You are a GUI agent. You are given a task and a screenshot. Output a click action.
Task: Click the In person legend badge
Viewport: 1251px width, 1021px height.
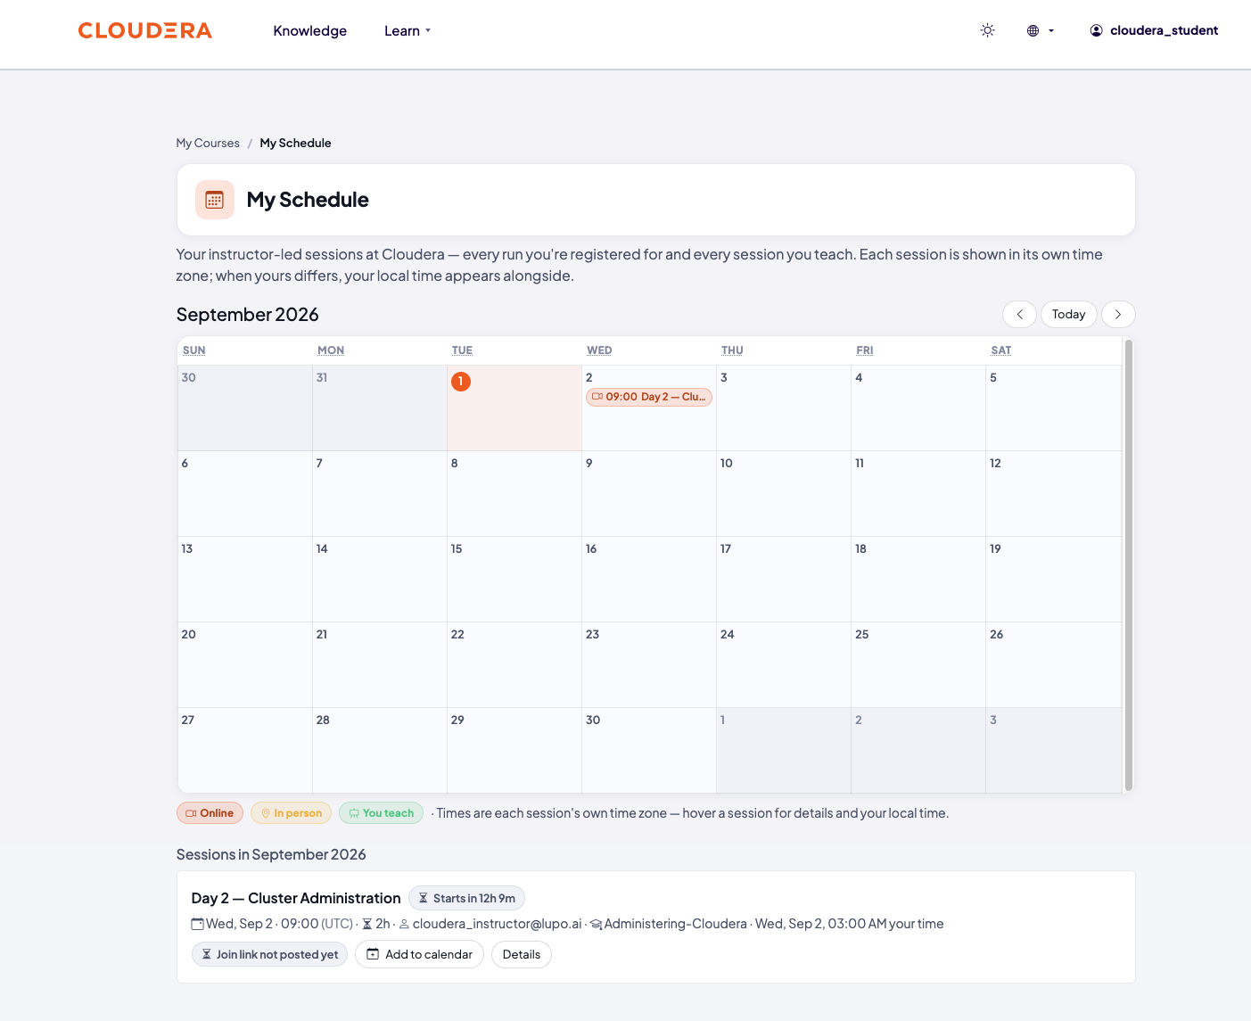click(x=291, y=813)
